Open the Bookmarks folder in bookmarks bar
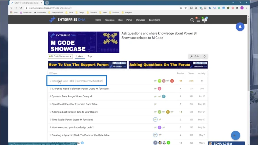The height and width of the screenshot is (145, 258). point(40,13)
